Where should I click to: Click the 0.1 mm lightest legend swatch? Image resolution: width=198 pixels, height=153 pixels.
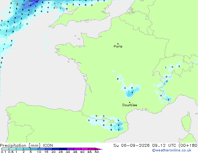[5, 149]
